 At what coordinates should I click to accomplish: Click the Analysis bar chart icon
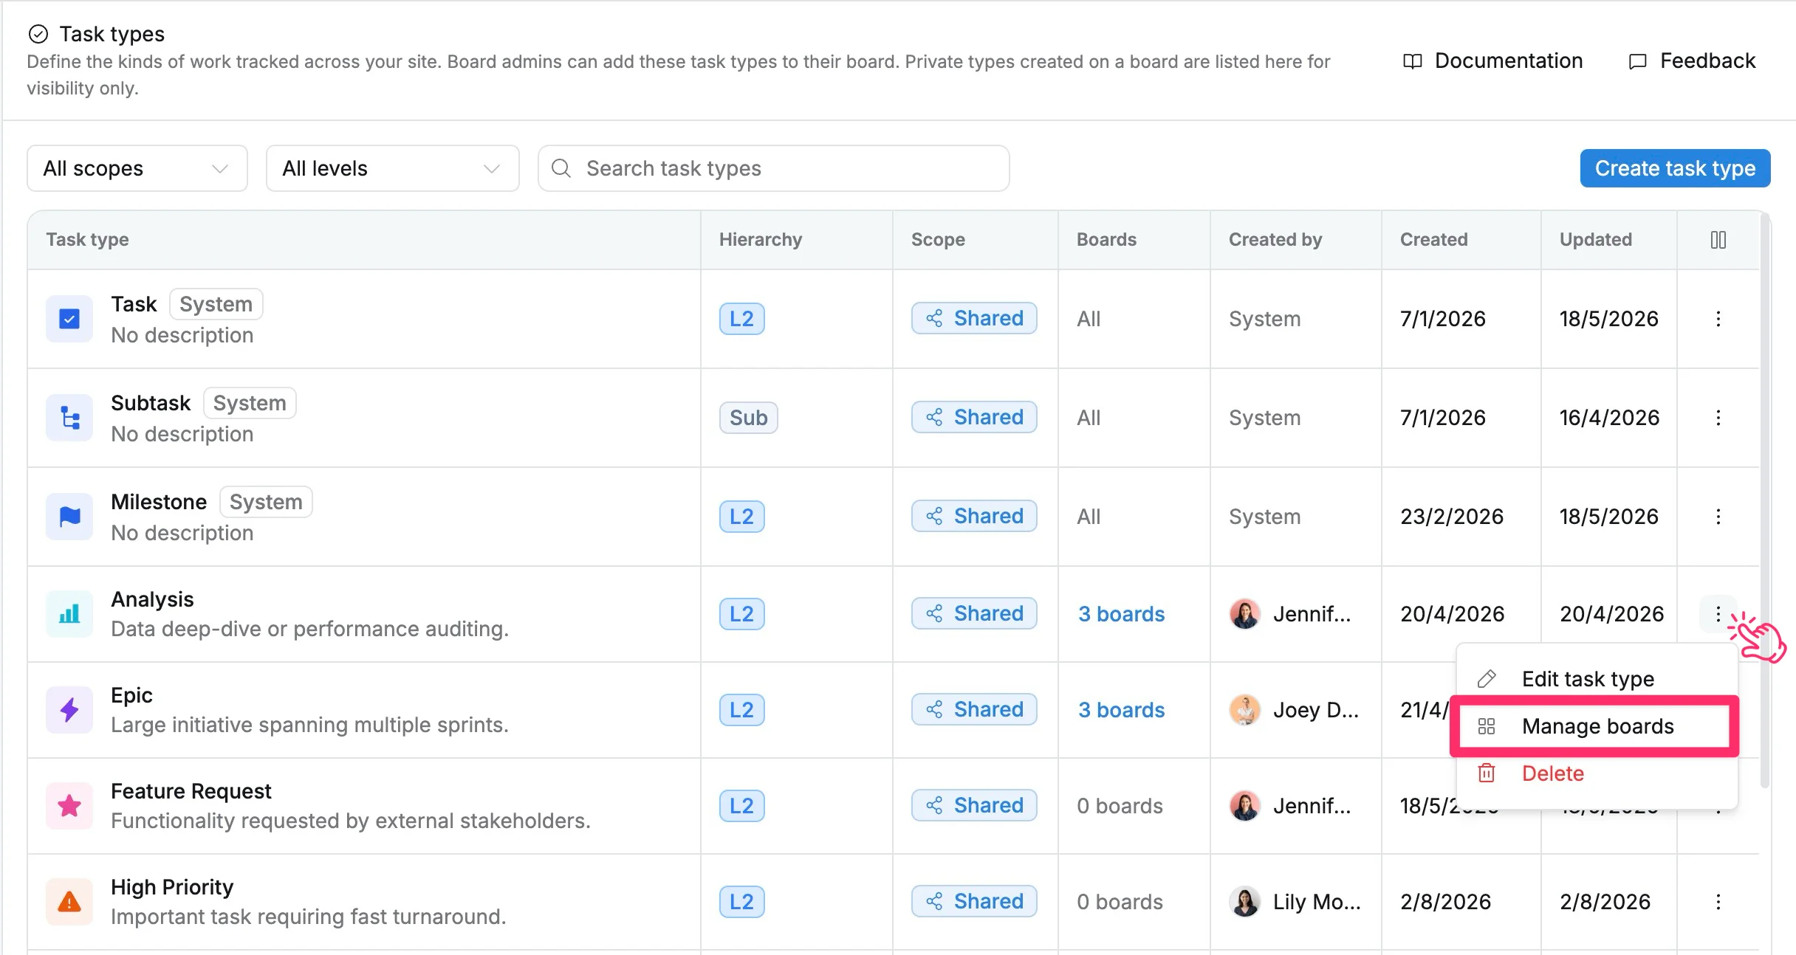point(69,614)
